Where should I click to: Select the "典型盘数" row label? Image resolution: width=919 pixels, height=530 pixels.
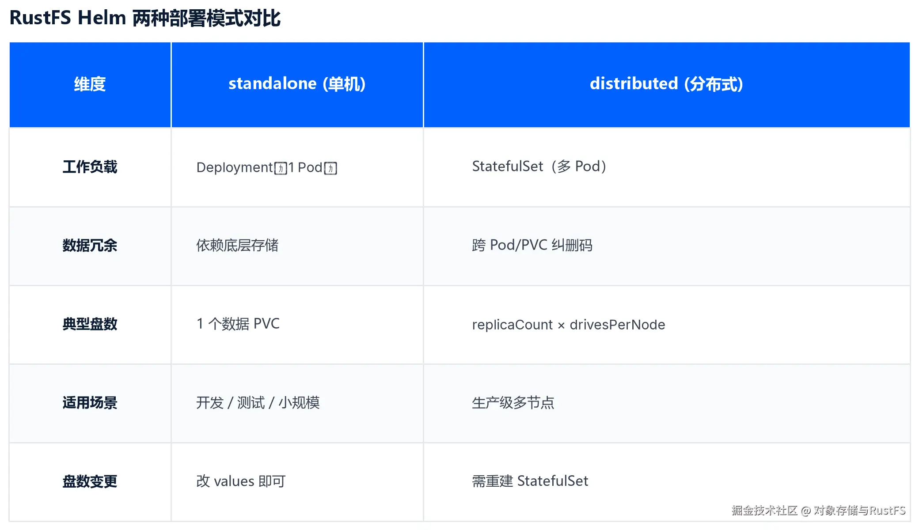pos(90,324)
